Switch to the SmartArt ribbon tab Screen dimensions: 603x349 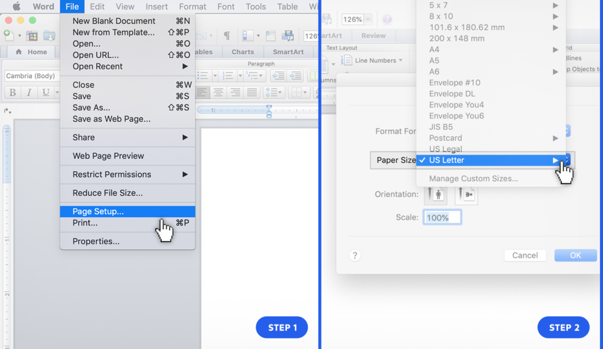pos(289,52)
